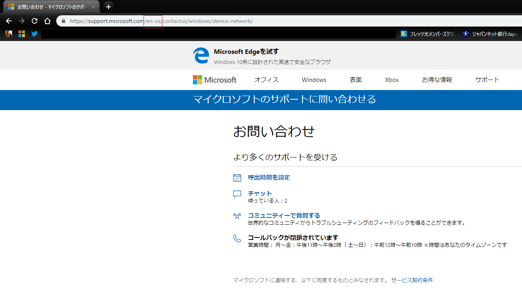Viewport: 522px width, 301px height.
Task: Open ジャパンネット銀行 bookmark
Action: [490, 34]
